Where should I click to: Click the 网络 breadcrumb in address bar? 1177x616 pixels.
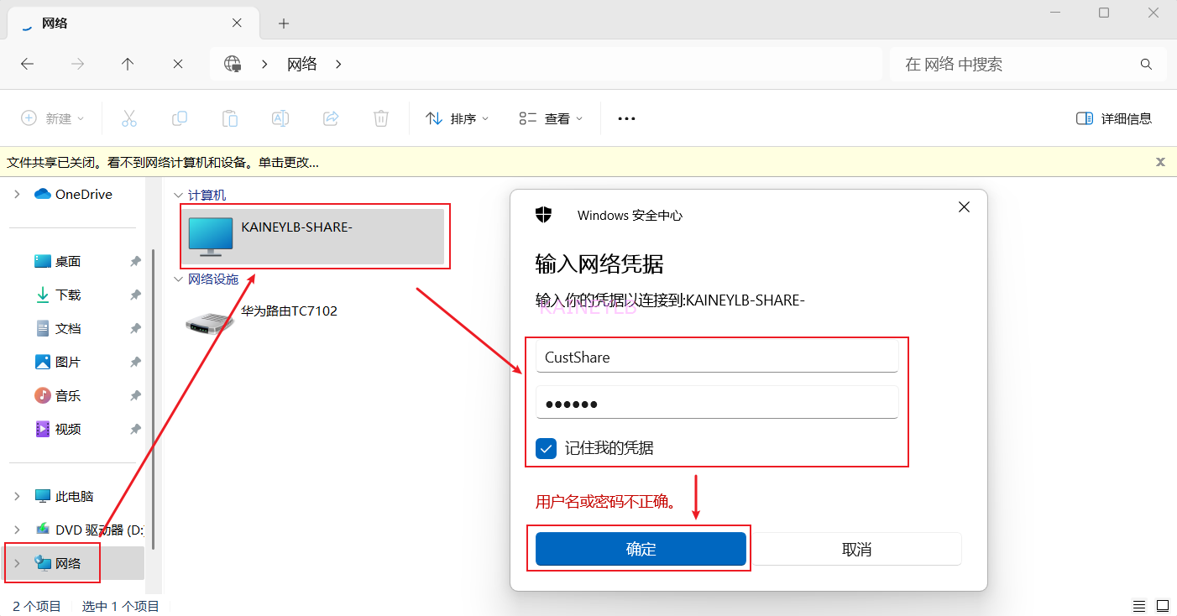[301, 64]
